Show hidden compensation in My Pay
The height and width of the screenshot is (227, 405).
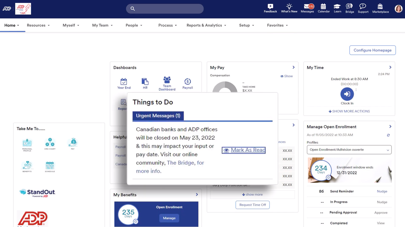pos(286,76)
